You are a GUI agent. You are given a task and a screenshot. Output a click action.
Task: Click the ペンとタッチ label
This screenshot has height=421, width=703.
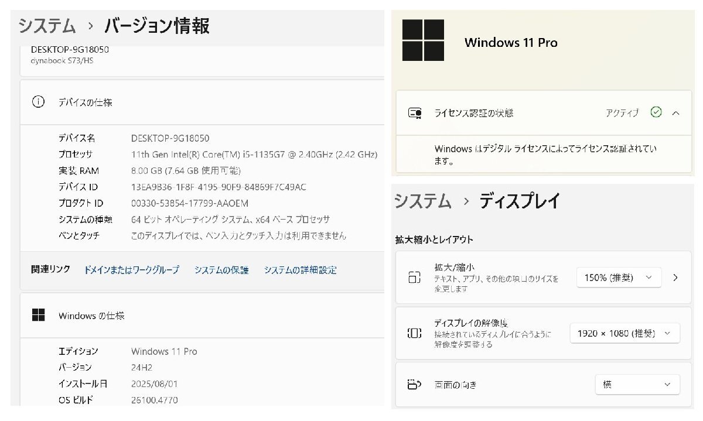click(79, 235)
